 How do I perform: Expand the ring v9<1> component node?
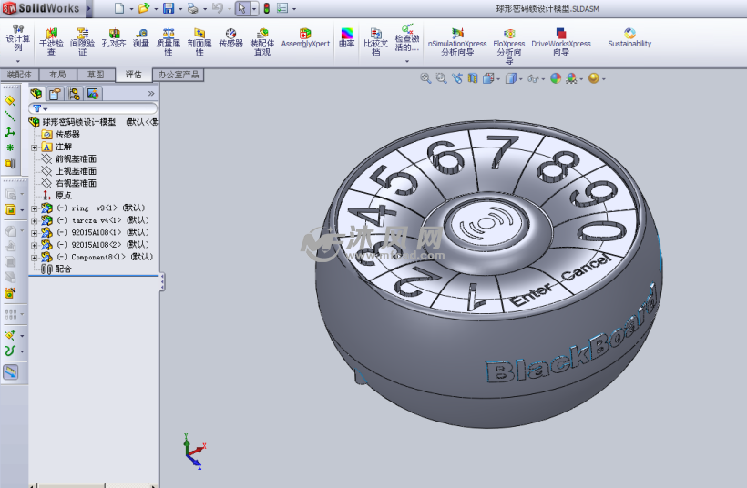(35, 208)
